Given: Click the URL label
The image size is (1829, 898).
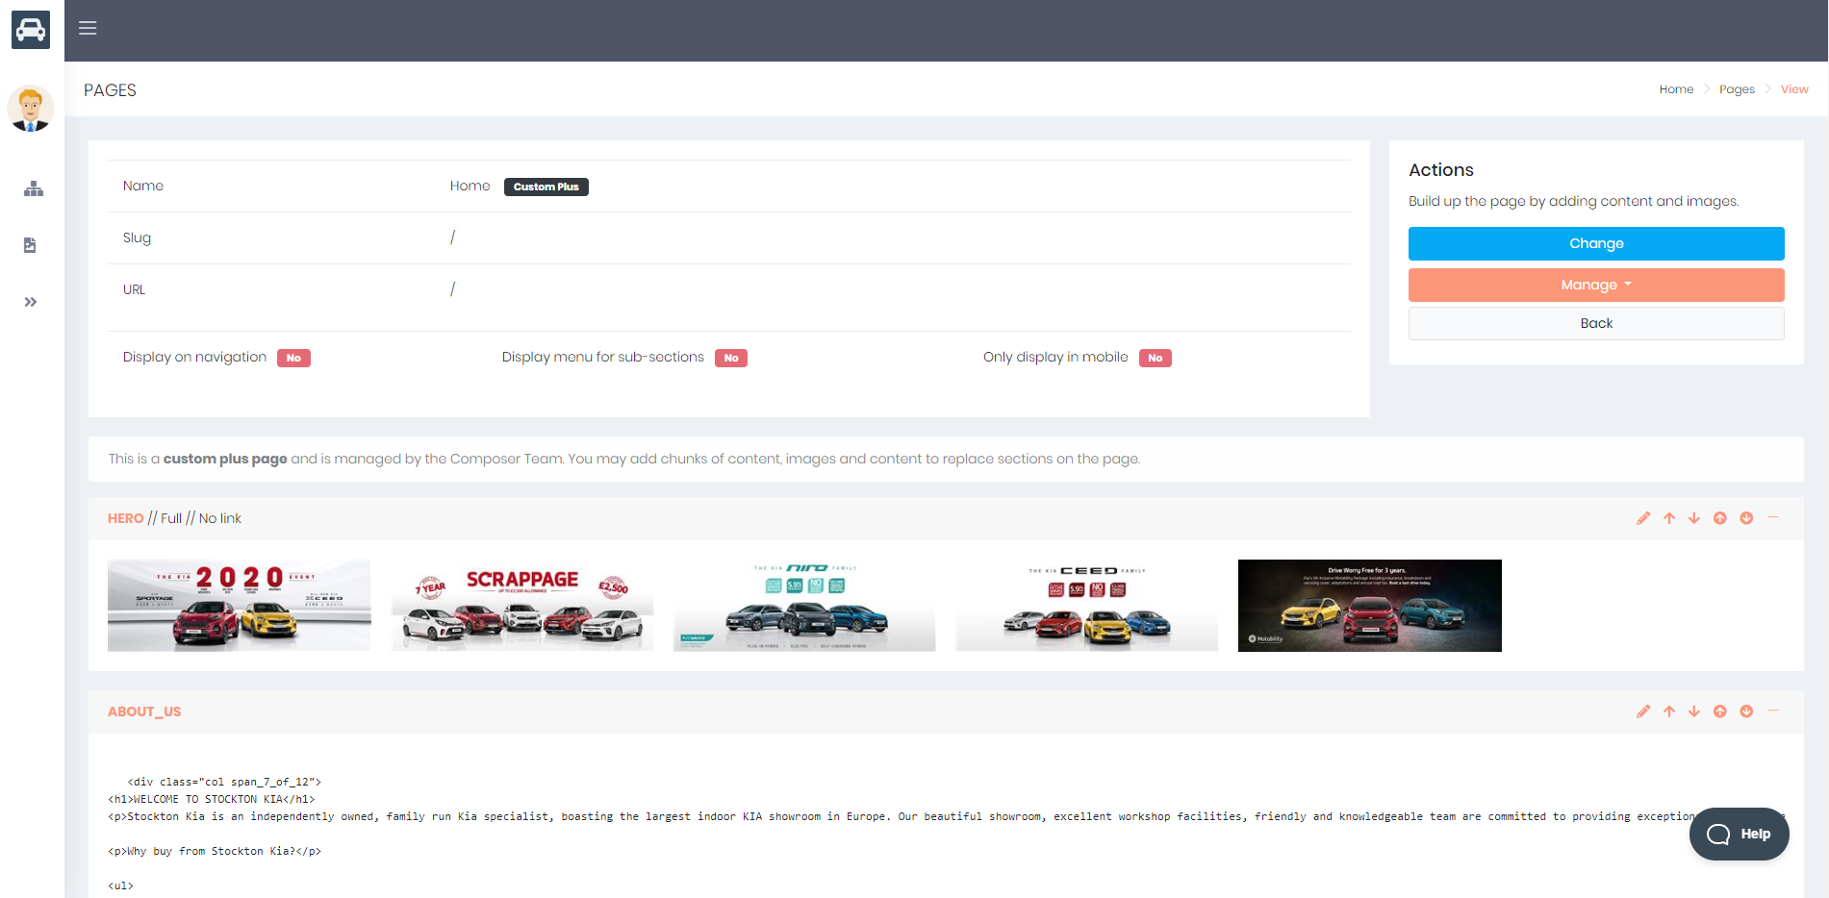Looking at the screenshot, I should [134, 289].
